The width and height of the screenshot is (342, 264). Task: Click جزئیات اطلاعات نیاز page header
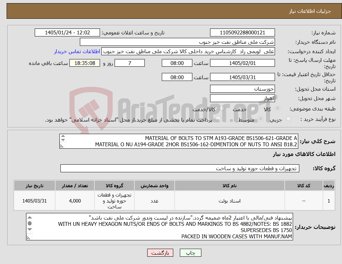pos(174,11)
